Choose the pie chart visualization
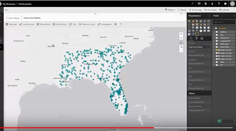The width and height of the screenshot is (236, 131). 193,27
